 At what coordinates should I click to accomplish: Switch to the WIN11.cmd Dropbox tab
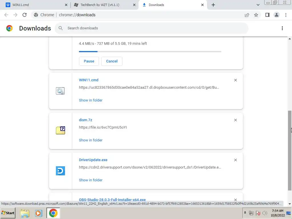point(35,5)
